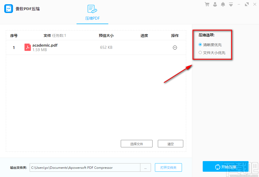Open the title bar dropdown menu arrow
Viewport: 259px width, 177px height.
pos(231,4)
